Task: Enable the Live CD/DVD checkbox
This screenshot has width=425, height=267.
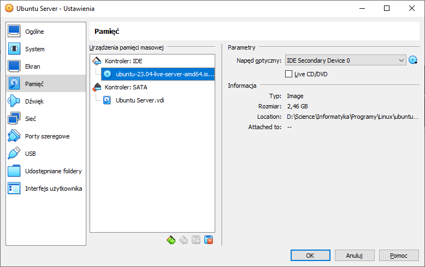Action: 288,74
